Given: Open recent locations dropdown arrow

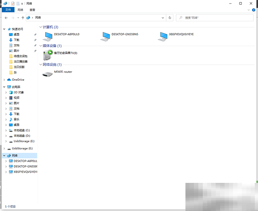Looking at the screenshot, I should pos(18,18).
